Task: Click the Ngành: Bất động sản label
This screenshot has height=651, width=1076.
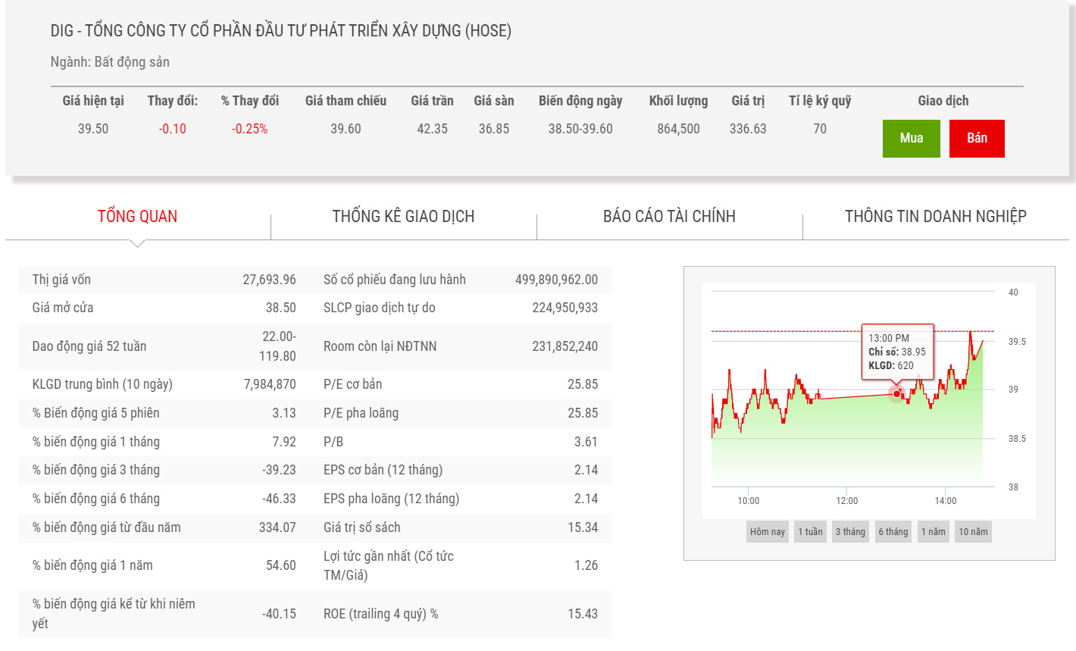Action: (x=110, y=62)
